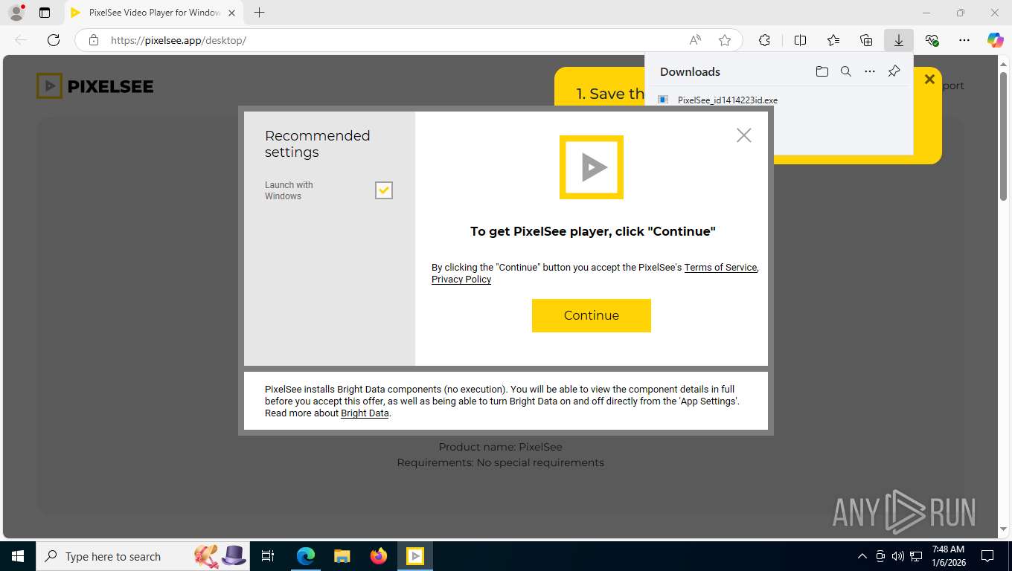Close the yellow Save instructions banner
Viewport: 1012px width, 571px height.
click(929, 80)
